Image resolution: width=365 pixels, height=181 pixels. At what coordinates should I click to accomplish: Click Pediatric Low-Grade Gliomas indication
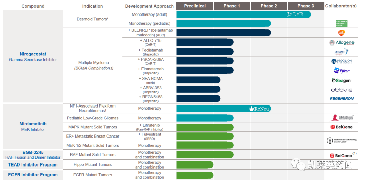click(x=93, y=118)
